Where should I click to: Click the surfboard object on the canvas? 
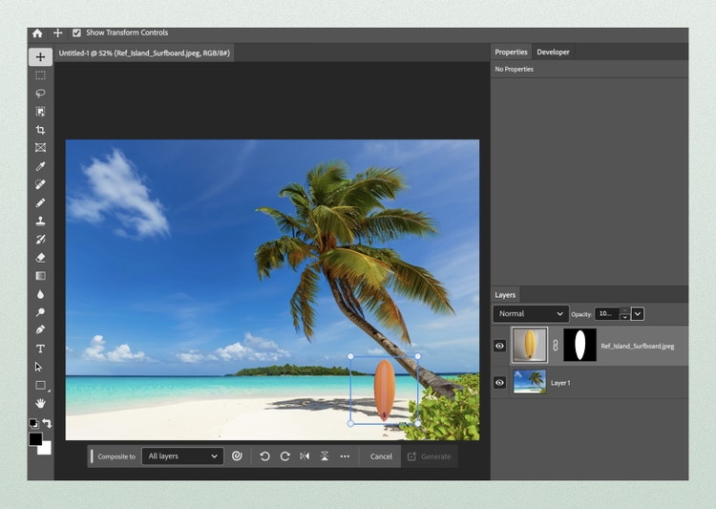385,390
